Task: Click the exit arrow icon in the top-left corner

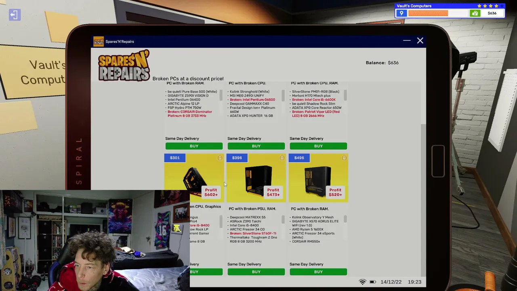Action: (x=15, y=15)
